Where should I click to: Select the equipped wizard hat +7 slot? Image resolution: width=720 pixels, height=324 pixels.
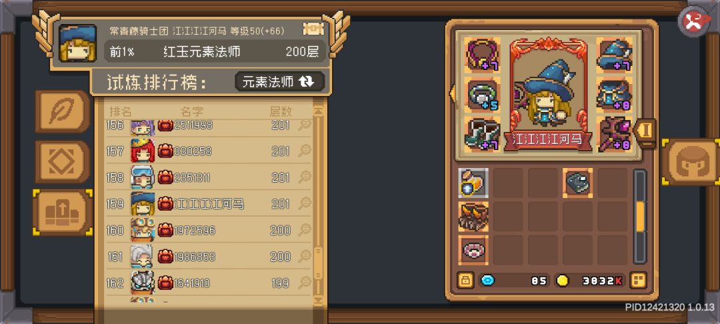click(x=614, y=54)
